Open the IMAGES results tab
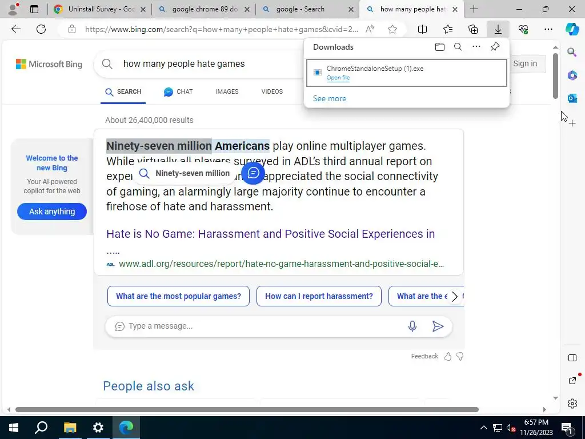The width and height of the screenshot is (585, 439). 227,92
